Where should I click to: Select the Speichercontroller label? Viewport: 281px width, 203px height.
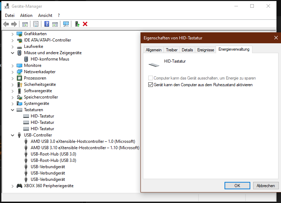pos(41,97)
